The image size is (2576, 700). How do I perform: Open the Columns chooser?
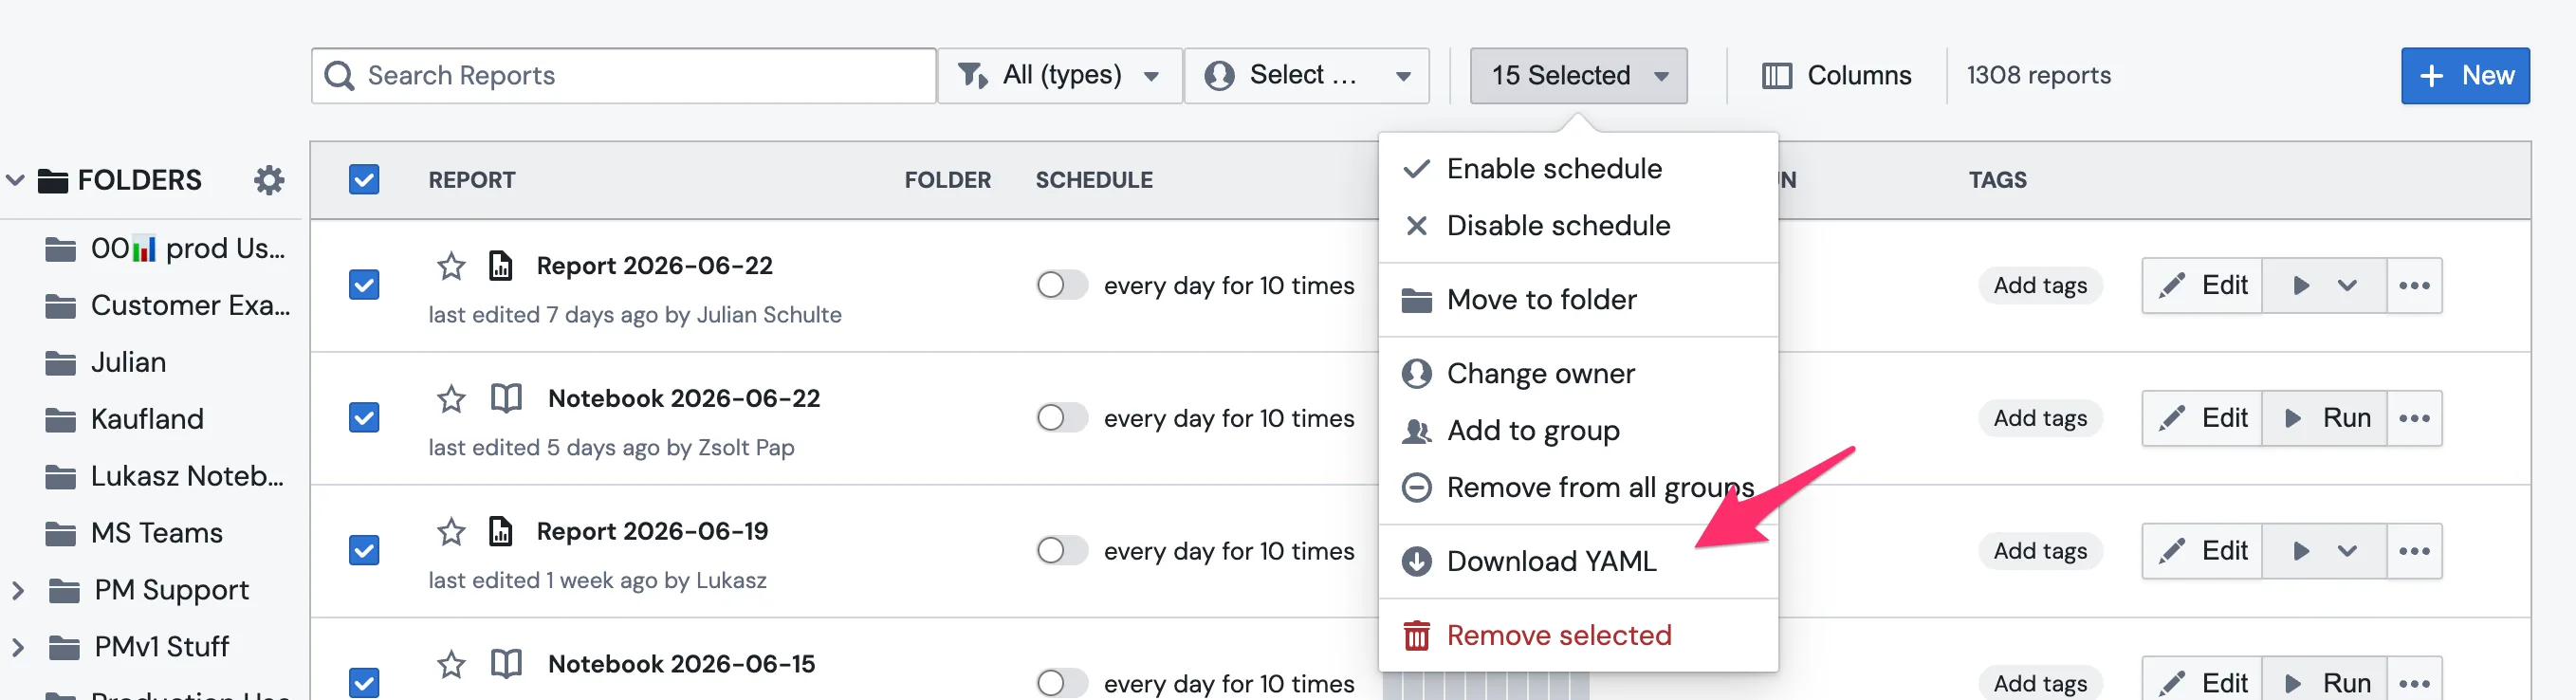1836,76
